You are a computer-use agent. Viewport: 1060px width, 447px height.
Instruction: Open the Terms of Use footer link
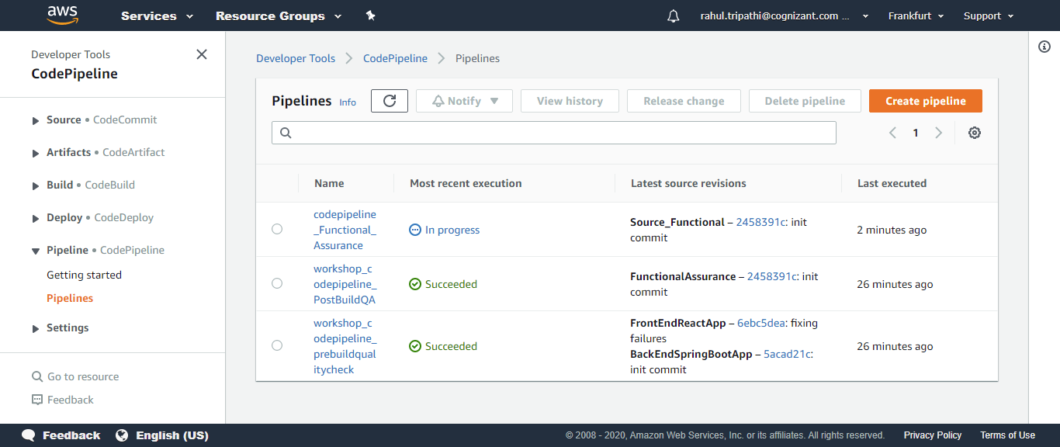point(1007,435)
